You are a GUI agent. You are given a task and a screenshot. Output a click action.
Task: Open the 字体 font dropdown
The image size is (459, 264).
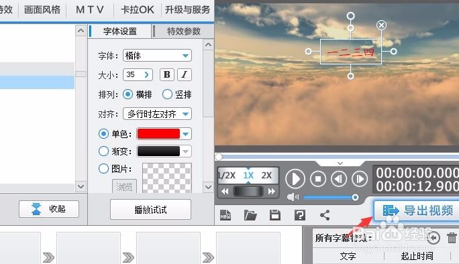point(157,56)
